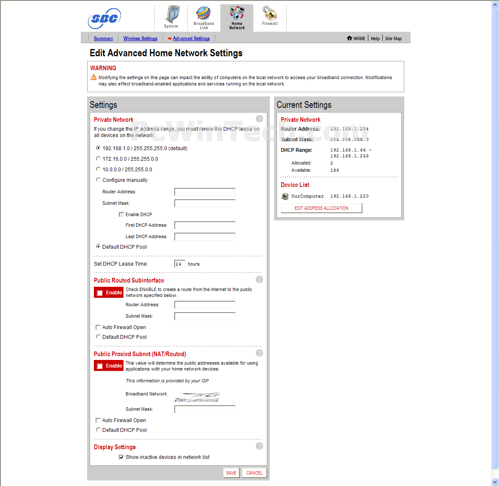Click the help icon for Display Settings

pyautogui.click(x=259, y=446)
